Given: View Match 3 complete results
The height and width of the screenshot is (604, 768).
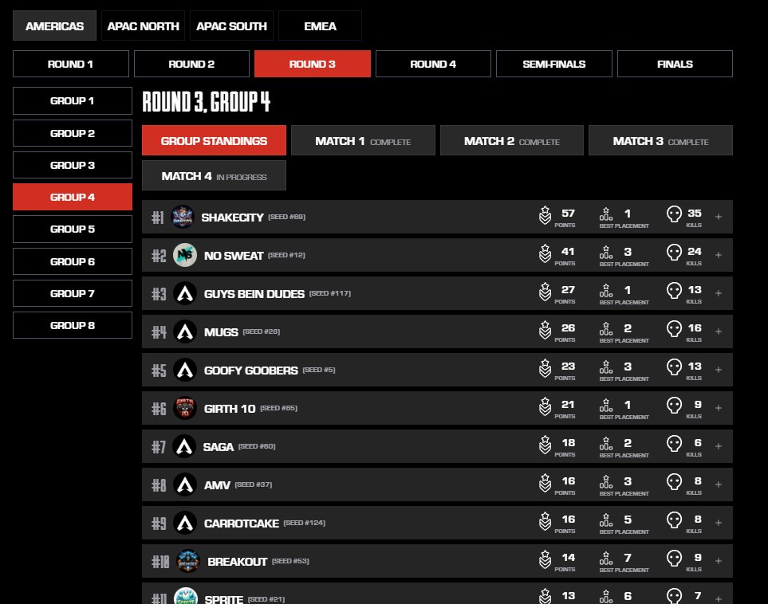Looking at the screenshot, I should tap(660, 140).
